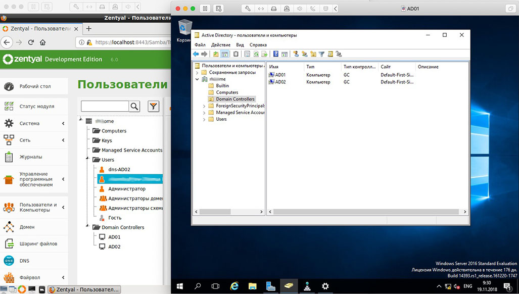Expand ForeignSecurityPrincipals node arrow
Viewport: 519px width, 294px height.
[204, 106]
